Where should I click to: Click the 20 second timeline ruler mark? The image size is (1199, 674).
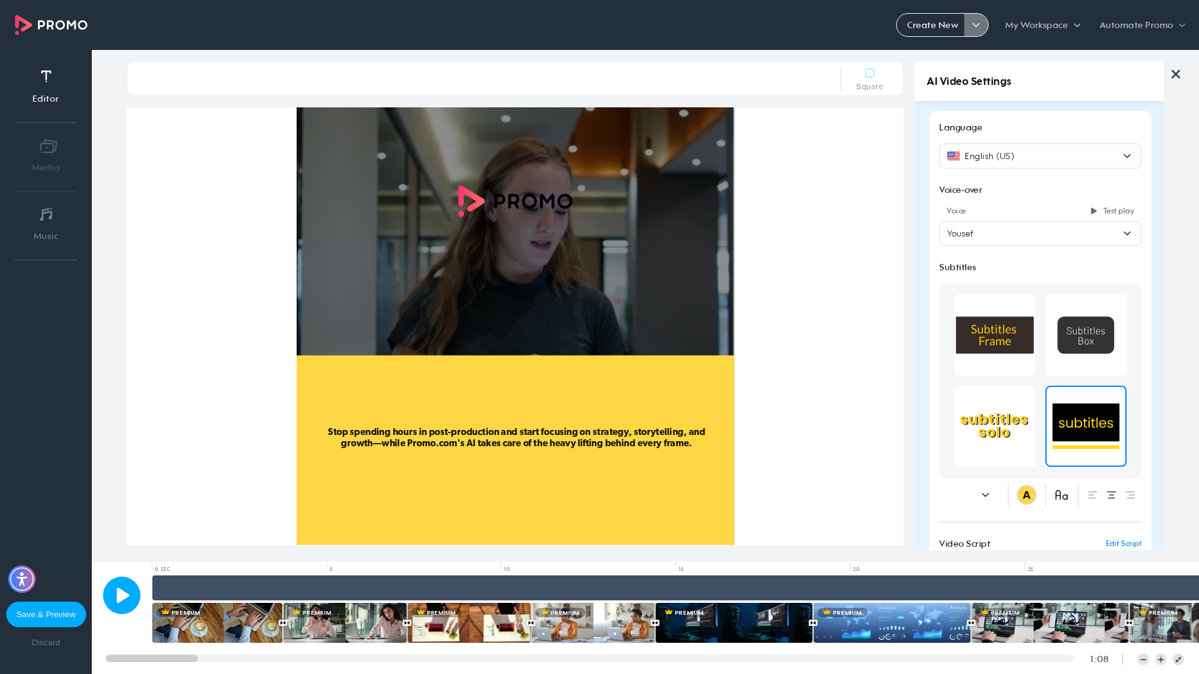point(856,569)
